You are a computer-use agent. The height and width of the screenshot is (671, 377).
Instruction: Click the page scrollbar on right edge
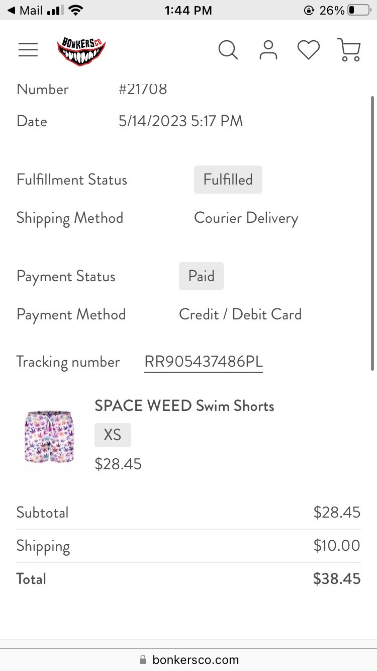[372, 234]
